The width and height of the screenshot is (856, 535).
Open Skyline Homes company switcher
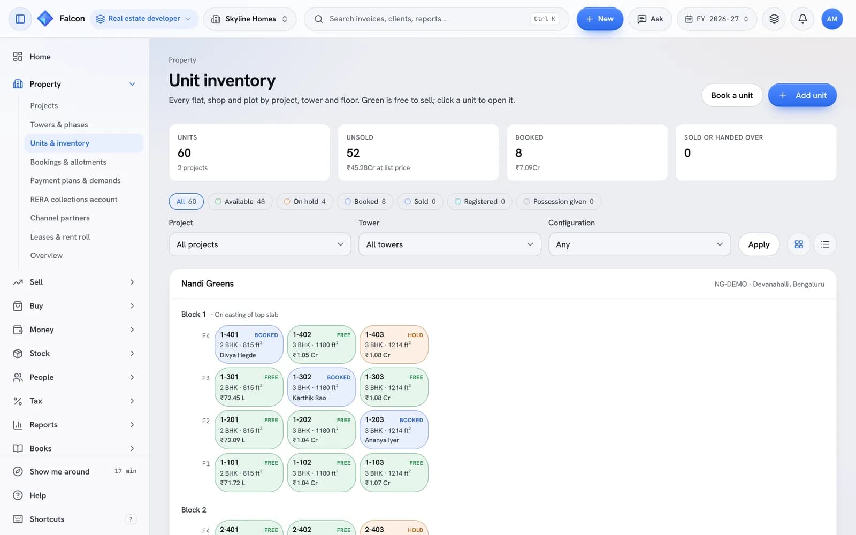coord(250,19)
